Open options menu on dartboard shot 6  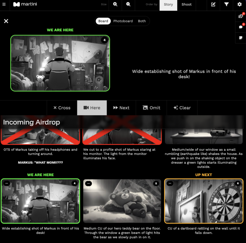point(170,183)
